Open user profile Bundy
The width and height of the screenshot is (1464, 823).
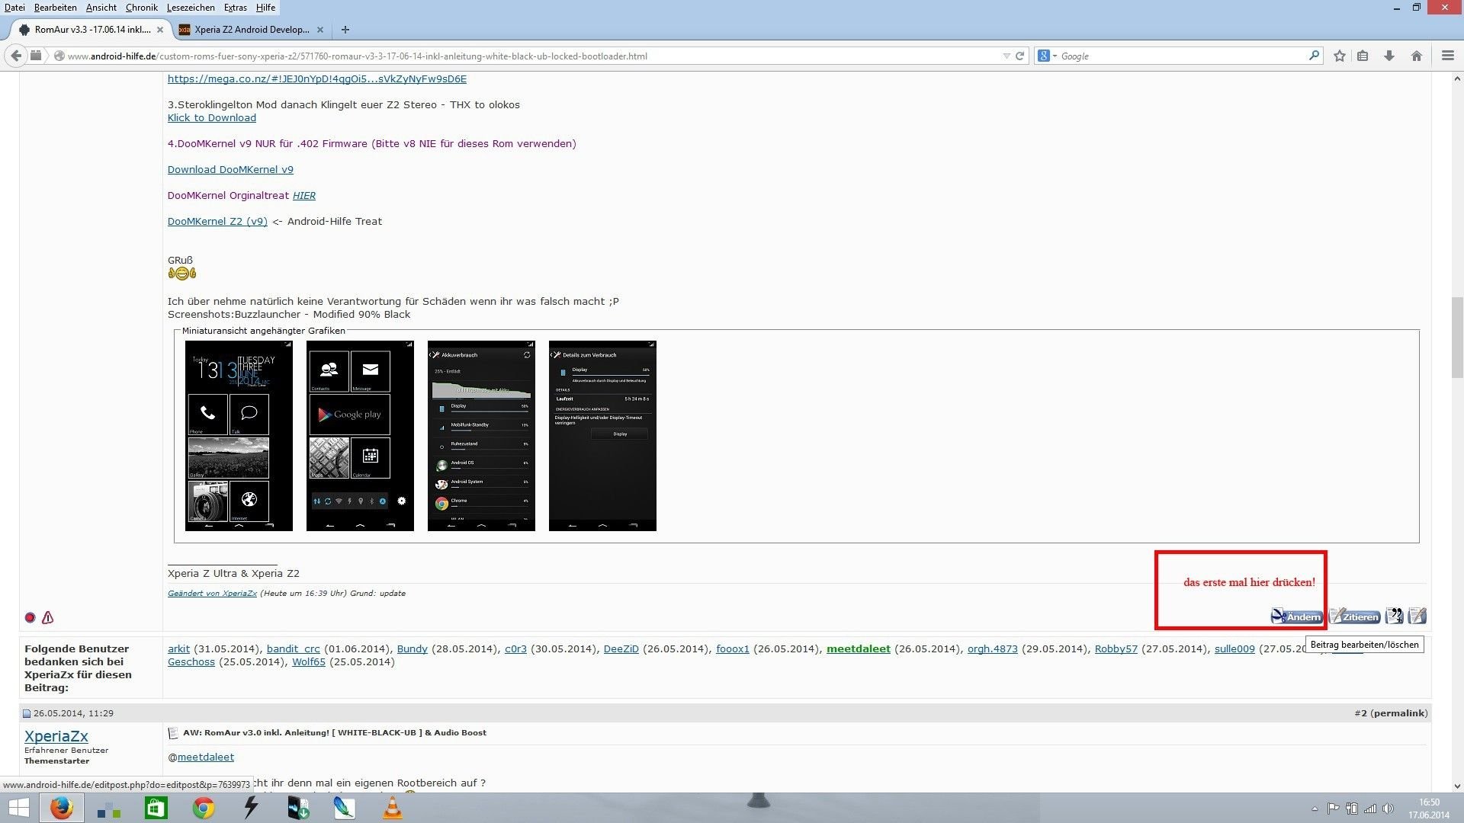coord(412,649)
